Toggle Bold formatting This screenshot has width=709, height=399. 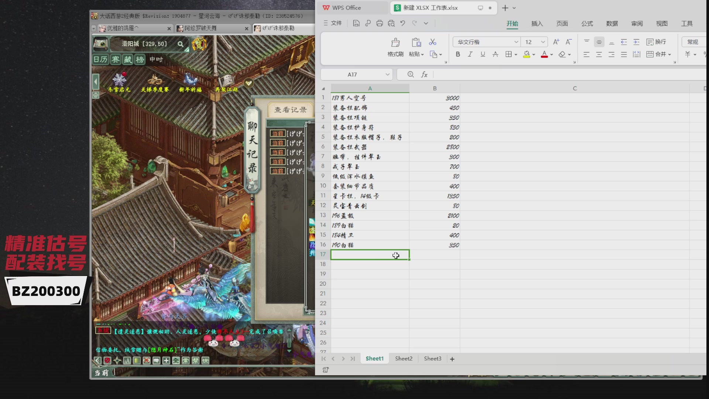pyautogui.click(x=458, y=54)
